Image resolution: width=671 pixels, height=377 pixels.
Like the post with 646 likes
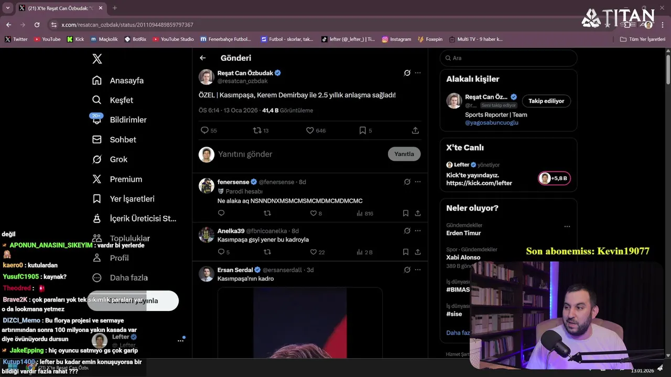click(316, 130)
